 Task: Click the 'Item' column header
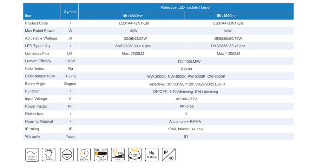pyautogui.click(x=29, y=16)
